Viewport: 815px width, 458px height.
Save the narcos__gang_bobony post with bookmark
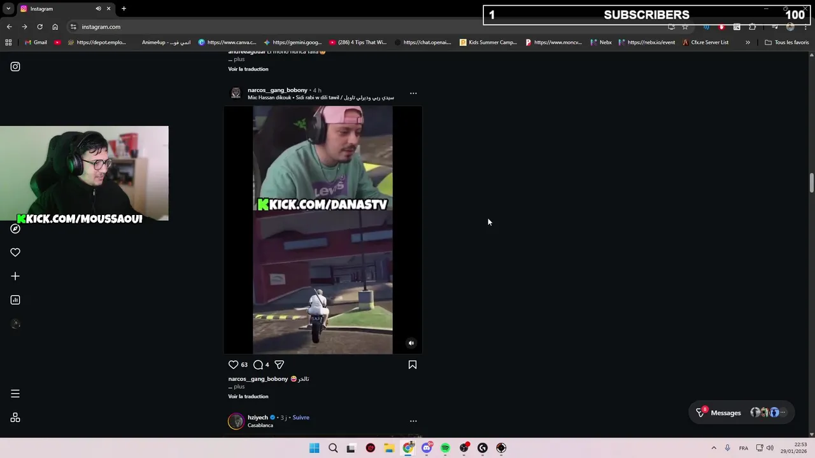(x=413, y=364)
